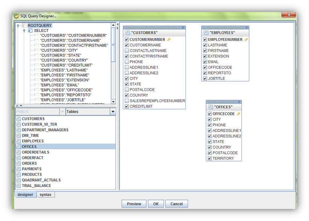This screenshot has height=221, width=309.
Task: Open the Tables type dropdown
Action: click(112, 112)
